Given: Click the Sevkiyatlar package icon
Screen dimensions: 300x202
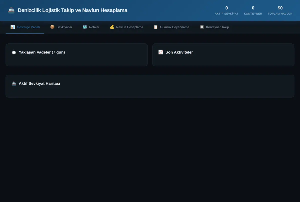Looking at the screenshot, I should [52, 27].
